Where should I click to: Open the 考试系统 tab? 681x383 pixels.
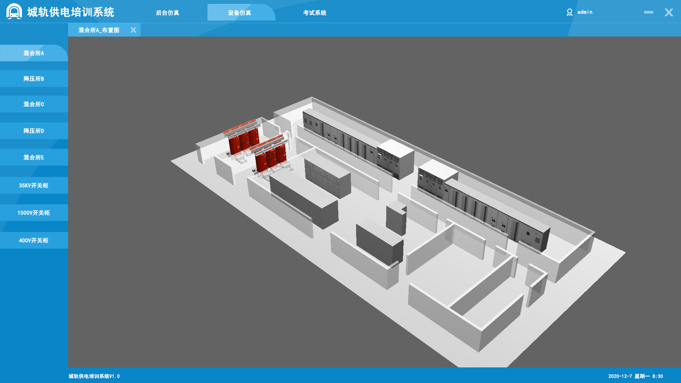pos(315,13)
